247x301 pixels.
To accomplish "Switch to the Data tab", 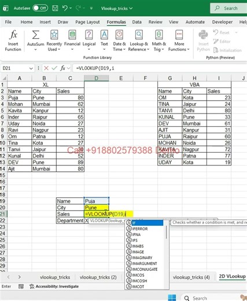I will [137, 22].
